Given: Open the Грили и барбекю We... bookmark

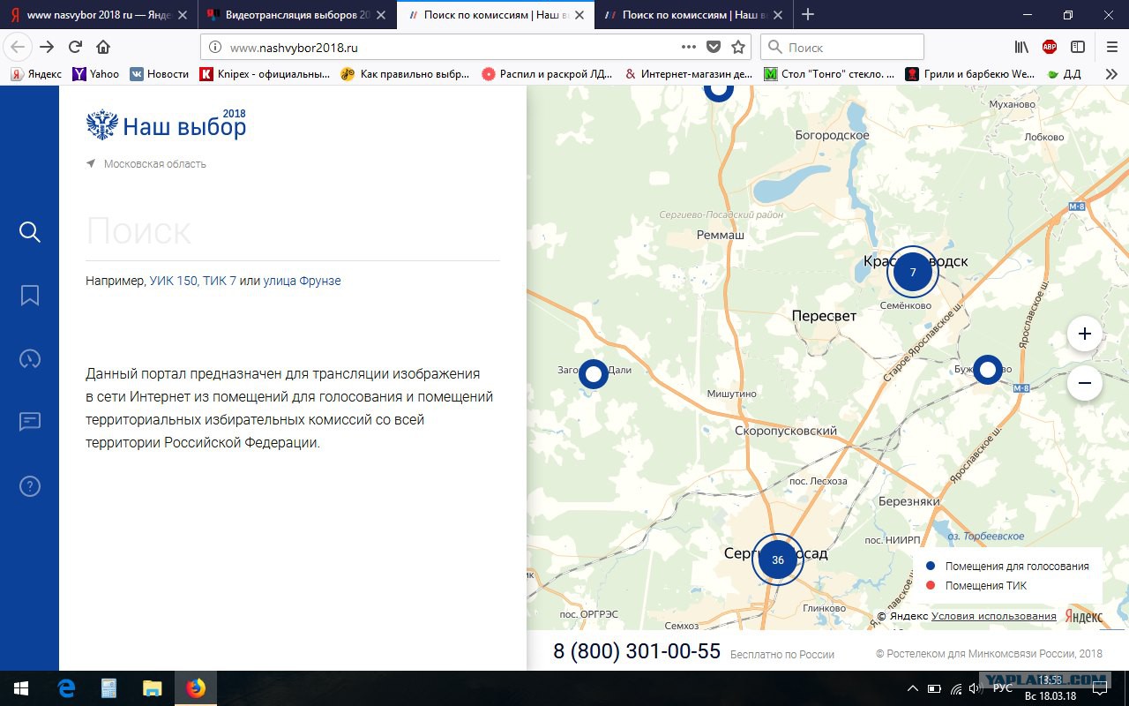Looking at the screenshot, I should (970, 74).
